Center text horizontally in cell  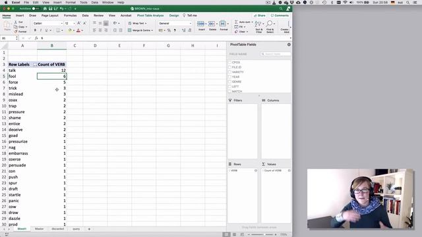100,30
